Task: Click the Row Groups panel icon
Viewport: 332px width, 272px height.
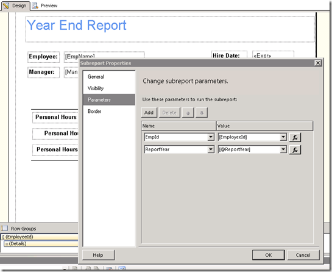Action: click(x=4, y=228)
